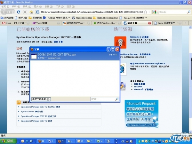Close the 確認下載 tab with red X
Image resolution: width=192 pixels, height=144 pixels.
point(149,23)
